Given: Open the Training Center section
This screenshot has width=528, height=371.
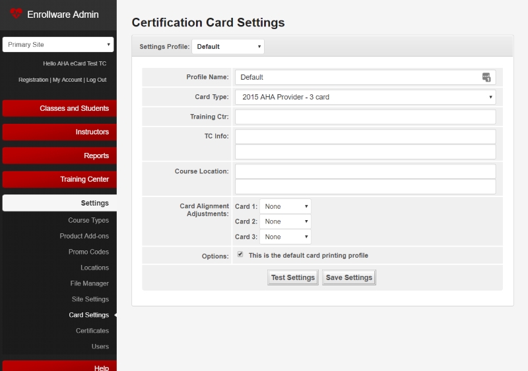Looking at the screenshot, I should tap(59, 179).
